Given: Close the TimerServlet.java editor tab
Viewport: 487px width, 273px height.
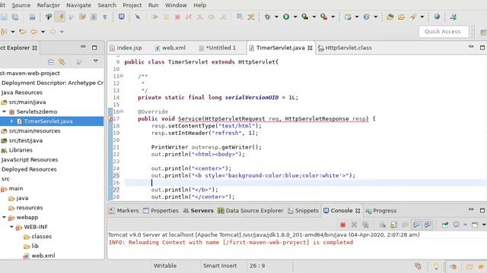Looking at the screenshot, I should 310,48.
